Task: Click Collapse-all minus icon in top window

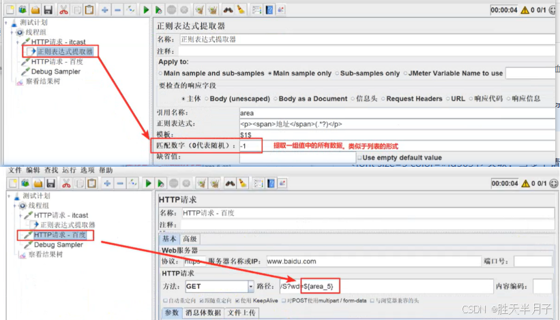Action: pyautogui.click(x=117, y=10)
